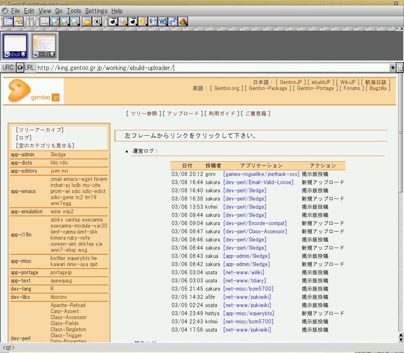This screenshot has height=353, width=404.
Task: Open the libiconv package in sidebar
Action: point(59,297)
